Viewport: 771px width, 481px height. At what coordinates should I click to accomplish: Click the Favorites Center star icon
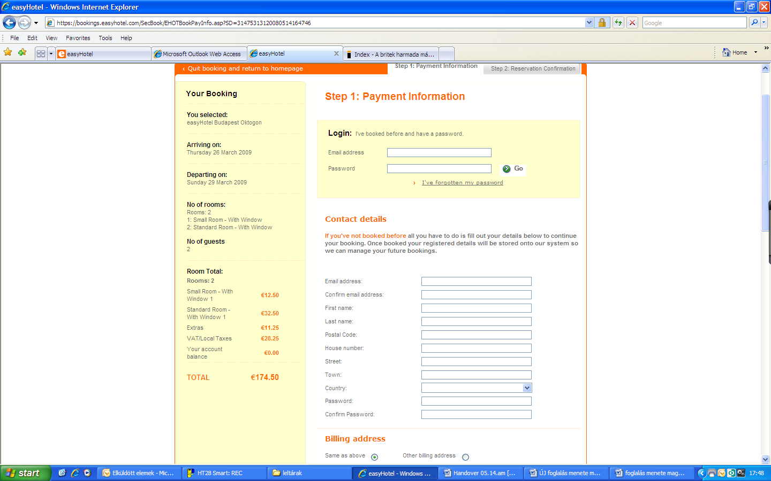point(8,52)
